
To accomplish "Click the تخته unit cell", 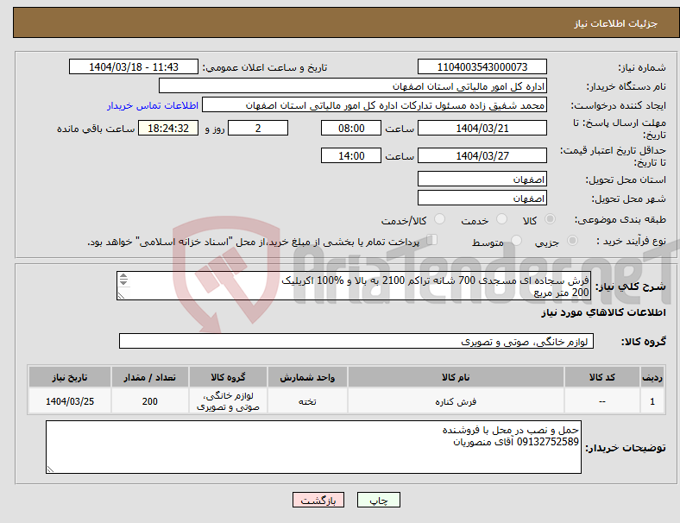I will pyautogui.click(x=307, y=401).
